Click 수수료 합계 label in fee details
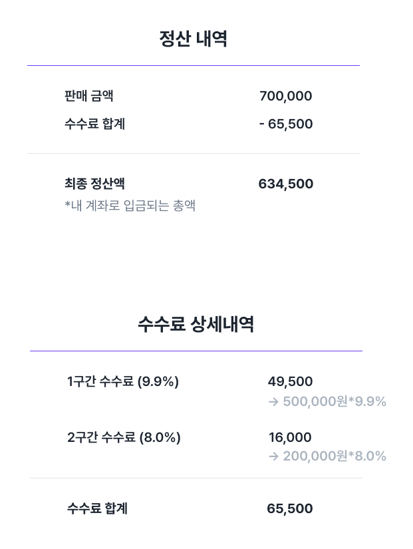Viewport: 413px width, 549px height. point(97,508)
